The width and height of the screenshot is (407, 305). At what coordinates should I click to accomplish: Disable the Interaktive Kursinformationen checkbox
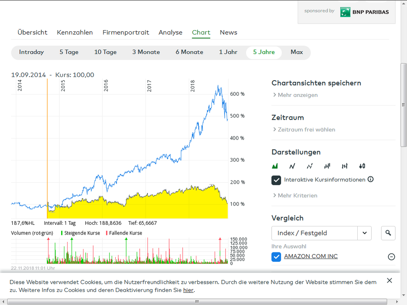276,180
